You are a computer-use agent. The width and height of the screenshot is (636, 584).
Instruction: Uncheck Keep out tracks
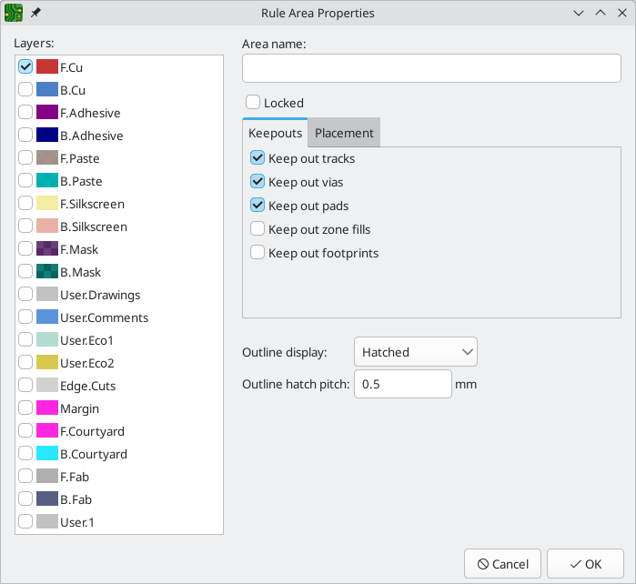[257, 158]
